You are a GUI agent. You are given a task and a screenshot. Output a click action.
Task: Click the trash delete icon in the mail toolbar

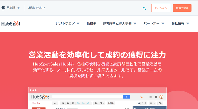click(x=73, y=103)
